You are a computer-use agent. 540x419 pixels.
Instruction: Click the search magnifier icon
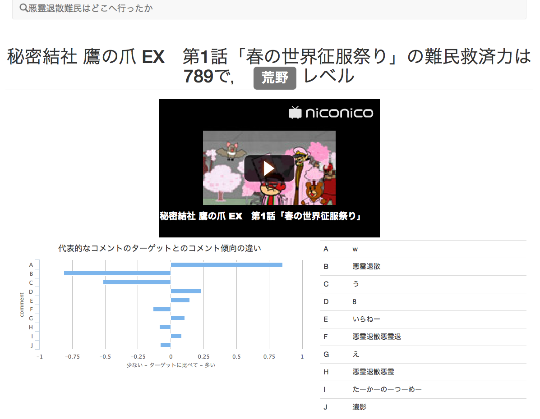click(x=23, y=8)
